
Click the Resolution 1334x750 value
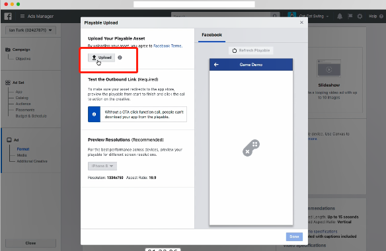click(x=115, y=178)
